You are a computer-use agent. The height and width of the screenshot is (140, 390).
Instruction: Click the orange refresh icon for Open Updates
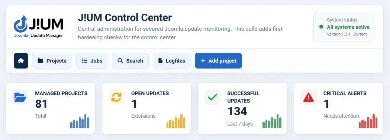point(116,97)
